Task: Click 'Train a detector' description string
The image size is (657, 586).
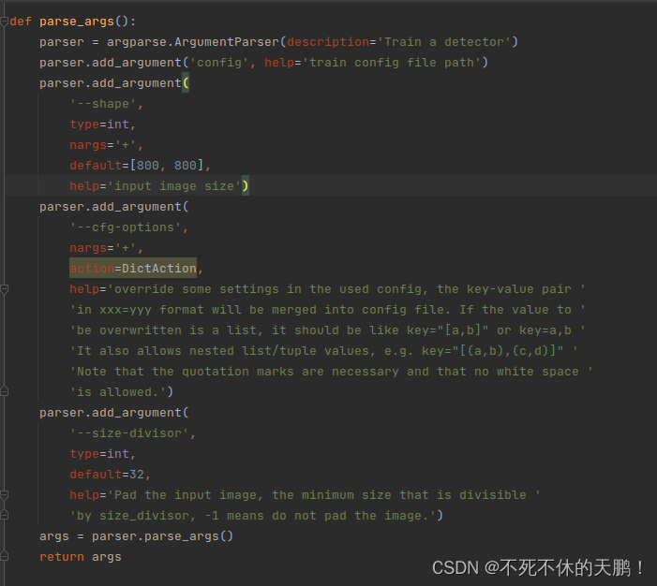Action: pos(443,42)
